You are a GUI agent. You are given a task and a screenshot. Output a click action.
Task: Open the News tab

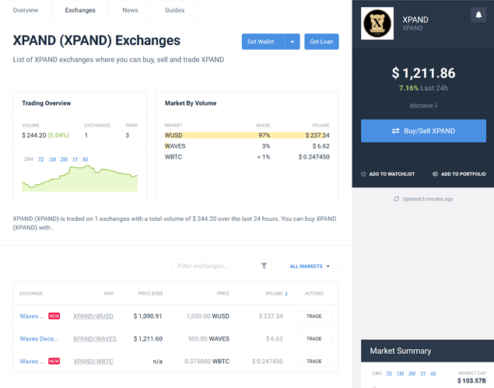point(130,10)
